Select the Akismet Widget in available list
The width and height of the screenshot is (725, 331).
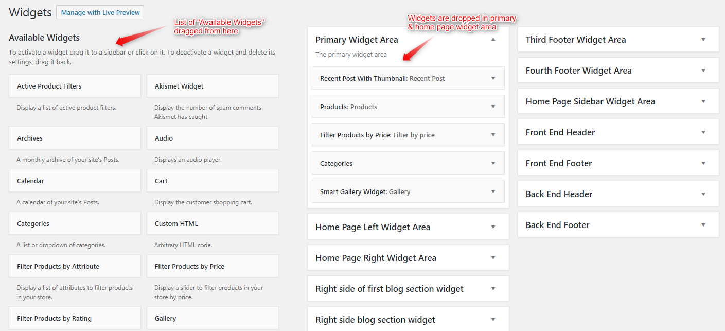tap(213, 86)
